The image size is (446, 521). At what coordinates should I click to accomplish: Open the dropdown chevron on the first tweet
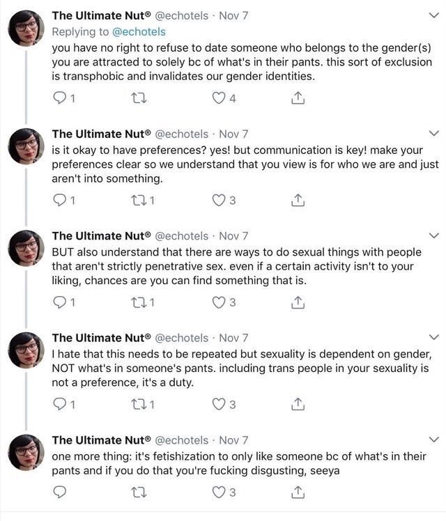(434, 15)
